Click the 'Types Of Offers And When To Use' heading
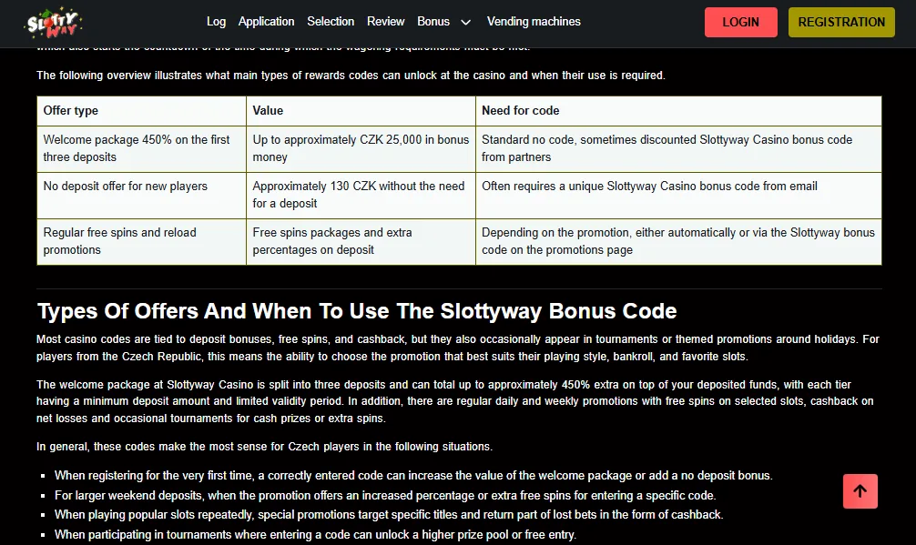 coord(357,311)
